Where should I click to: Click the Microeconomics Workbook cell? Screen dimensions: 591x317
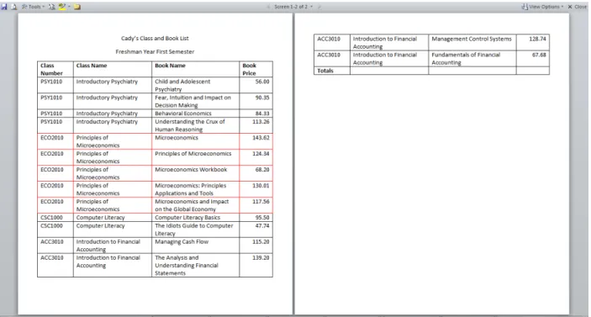pos(195,173)
